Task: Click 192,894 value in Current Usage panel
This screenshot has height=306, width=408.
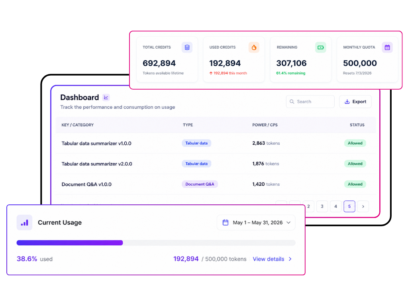Action: 186,259
